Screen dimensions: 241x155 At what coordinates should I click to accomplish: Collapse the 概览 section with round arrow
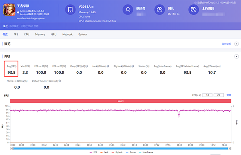[x=237, y=44]
